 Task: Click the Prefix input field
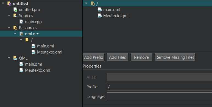tap(160, 87)
